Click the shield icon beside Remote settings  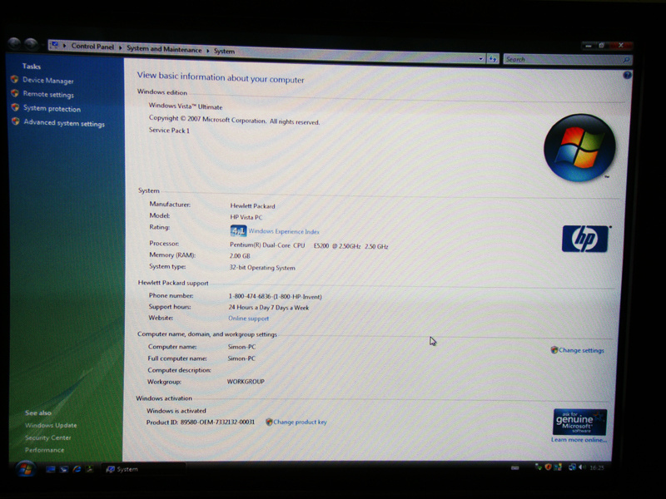15,94
